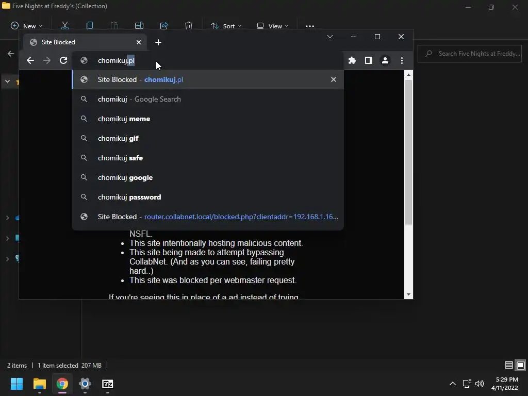Screen dimensions: 528x396
Task: Click the Cut icon in File Explorer
Action: point(64,26)
